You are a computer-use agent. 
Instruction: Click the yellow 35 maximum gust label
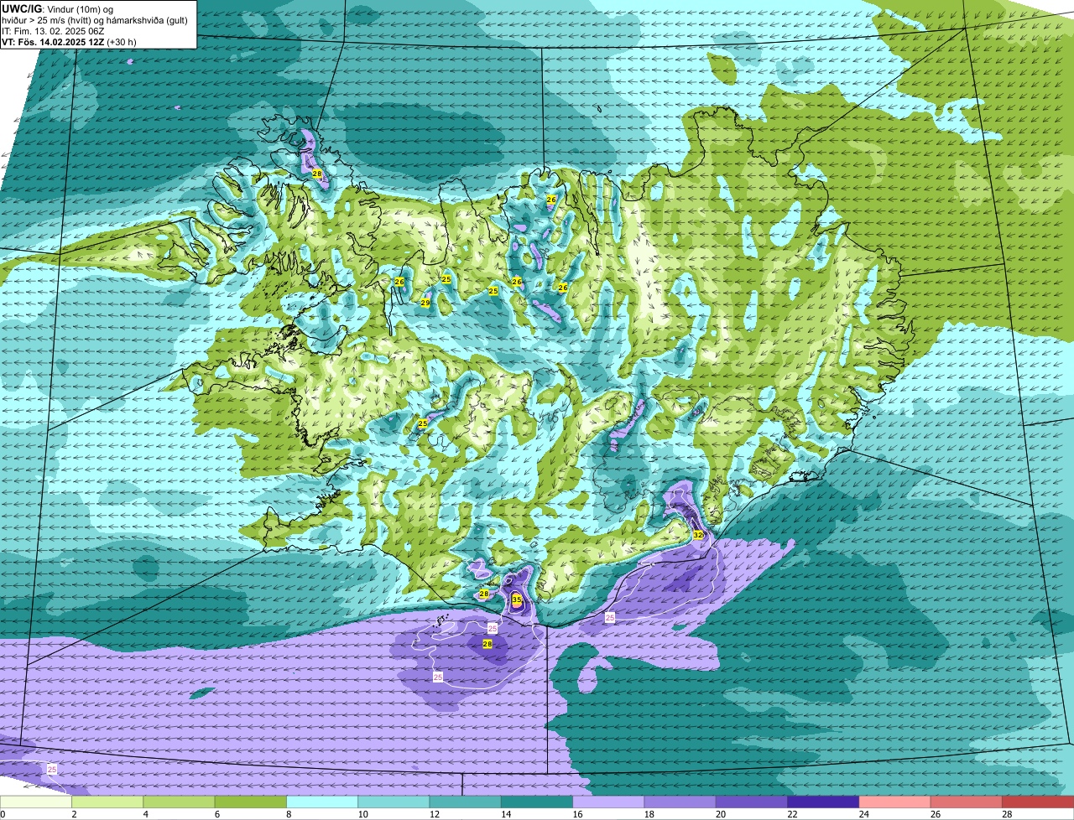pos(517,599)
